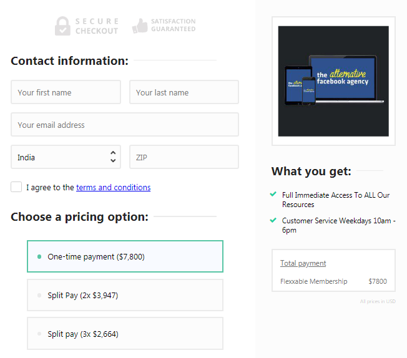Tick the terms and conditions checkbox

pos(16,187)
